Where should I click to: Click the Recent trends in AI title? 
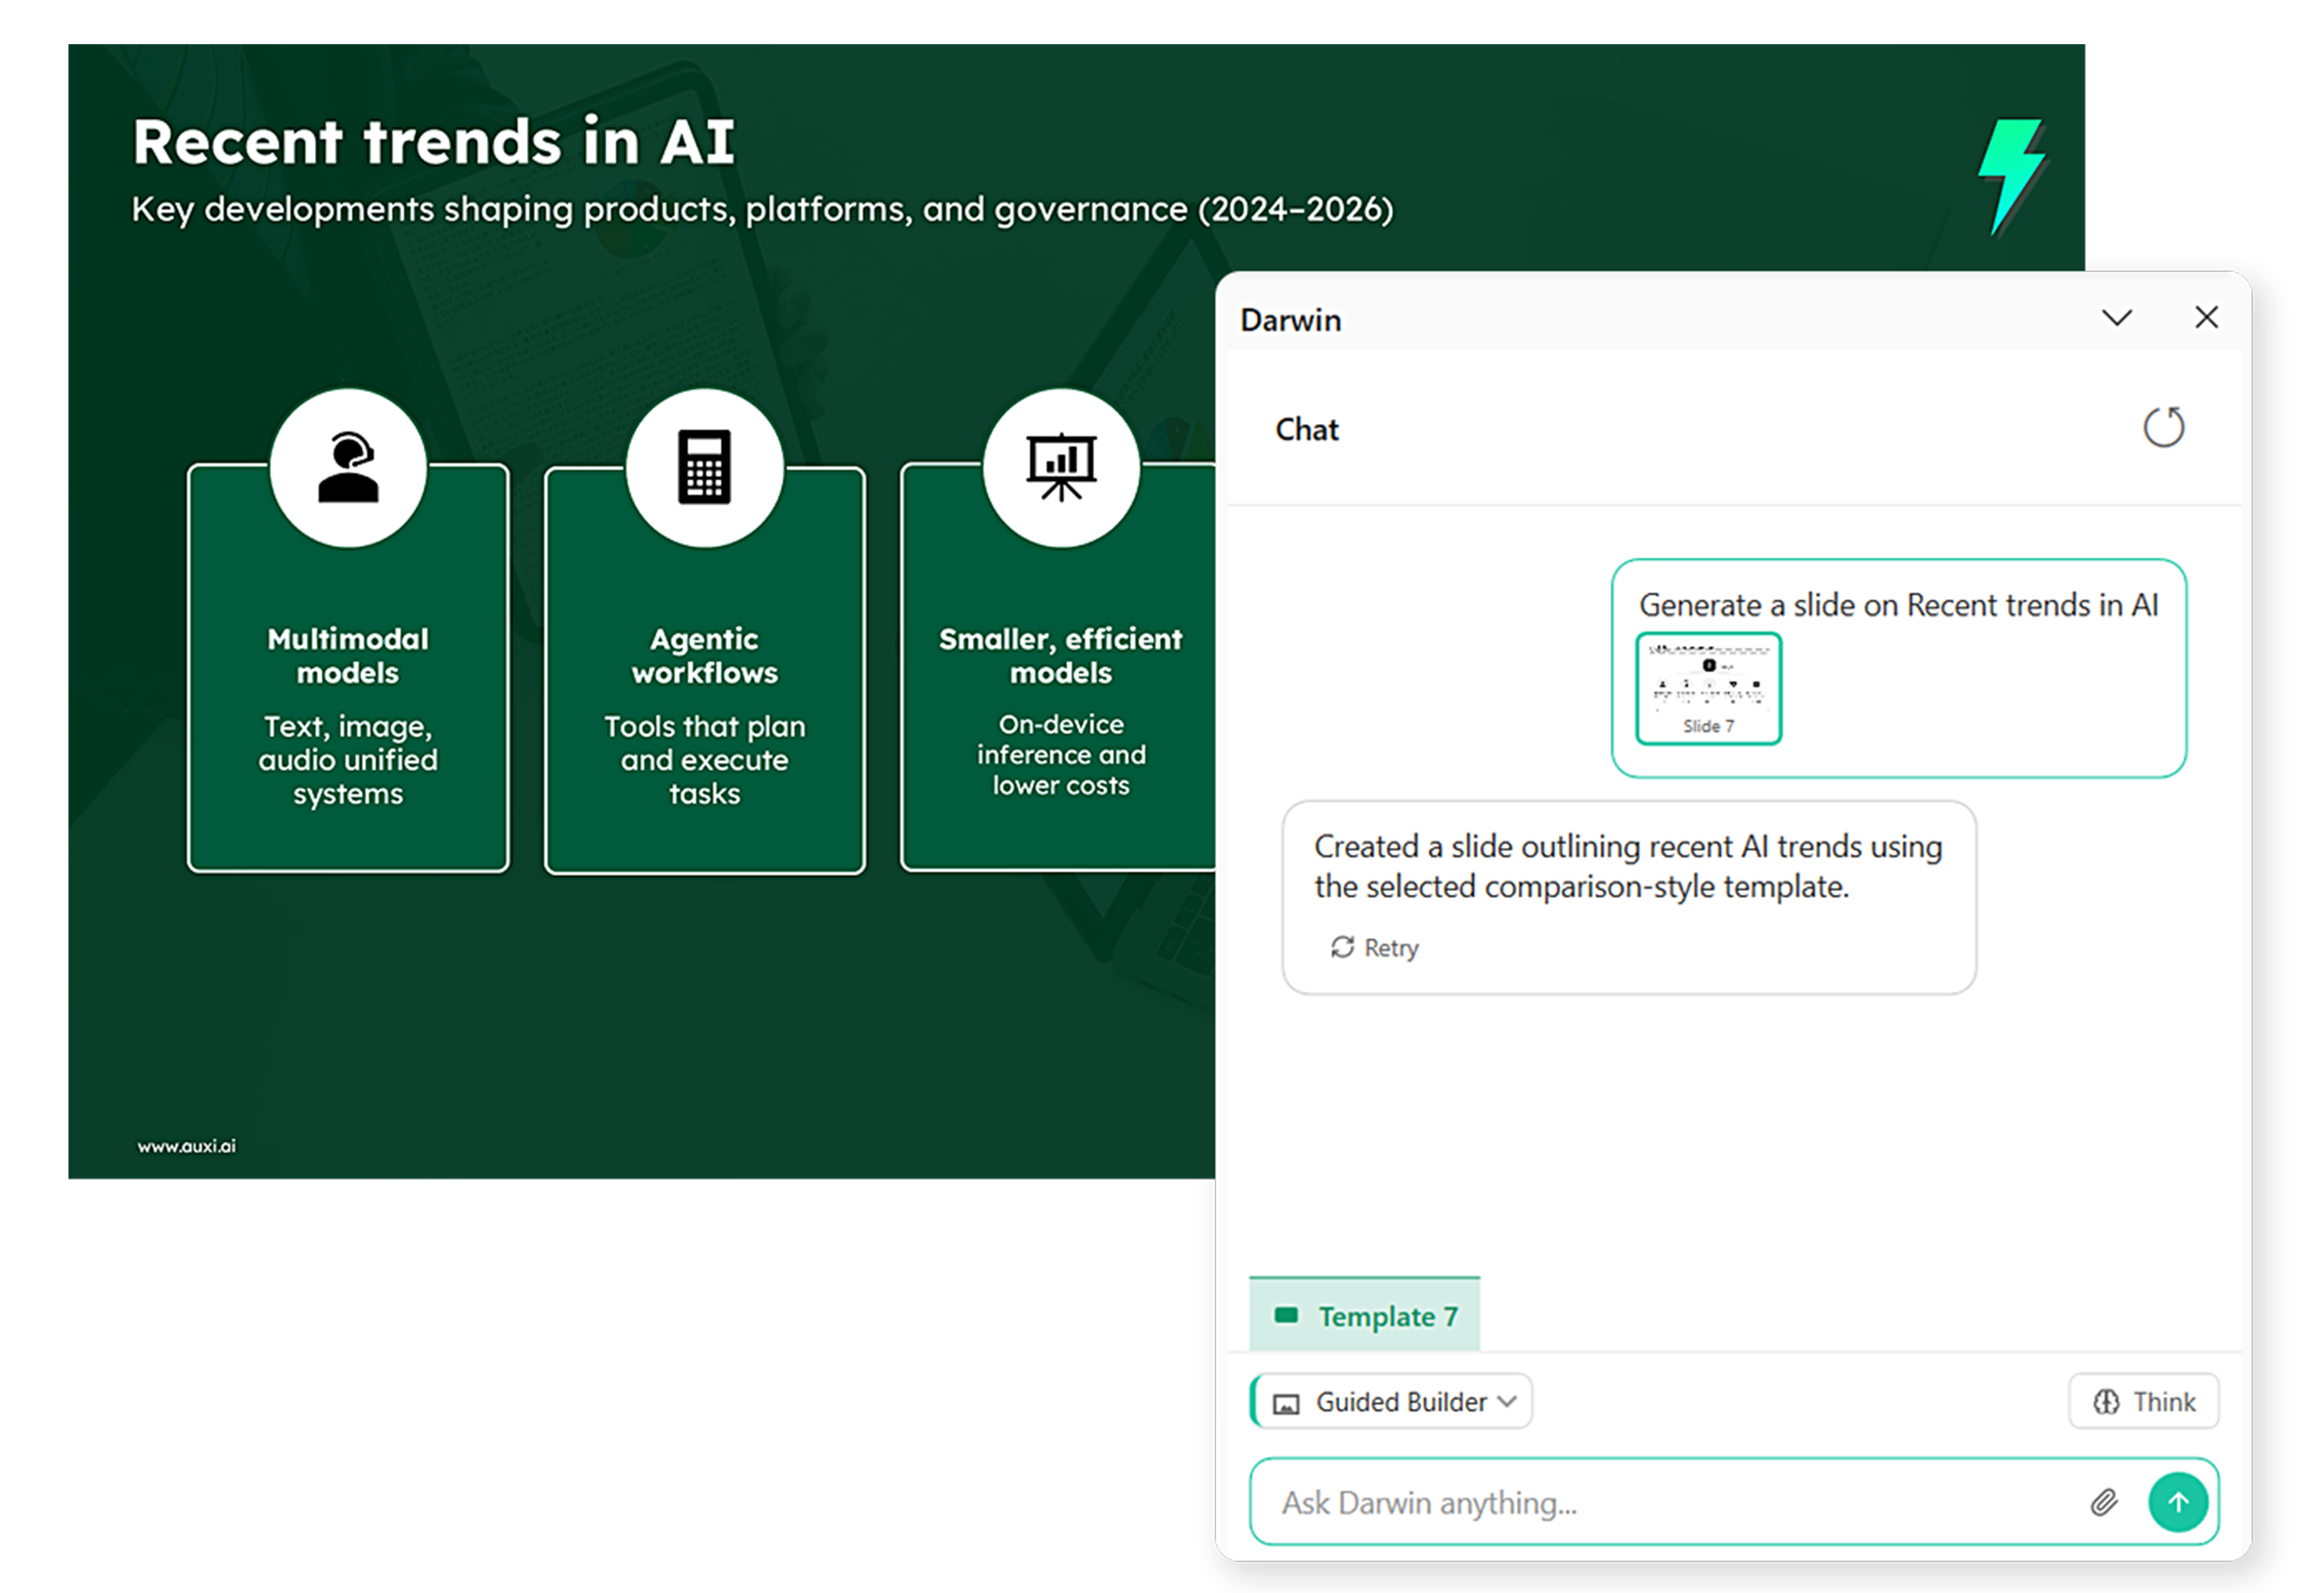[434, 142]
